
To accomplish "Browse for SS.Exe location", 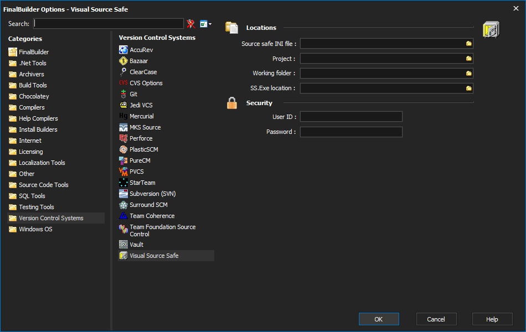I will 468,88.
